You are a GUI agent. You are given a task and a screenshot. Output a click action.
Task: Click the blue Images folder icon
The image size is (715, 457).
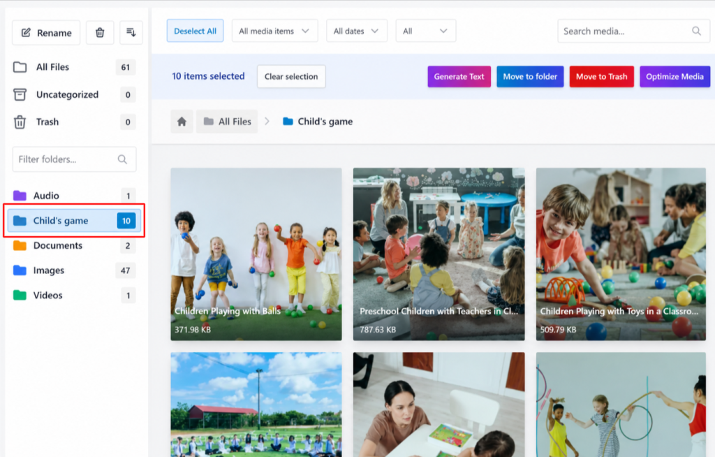click(x=20, y=270)
